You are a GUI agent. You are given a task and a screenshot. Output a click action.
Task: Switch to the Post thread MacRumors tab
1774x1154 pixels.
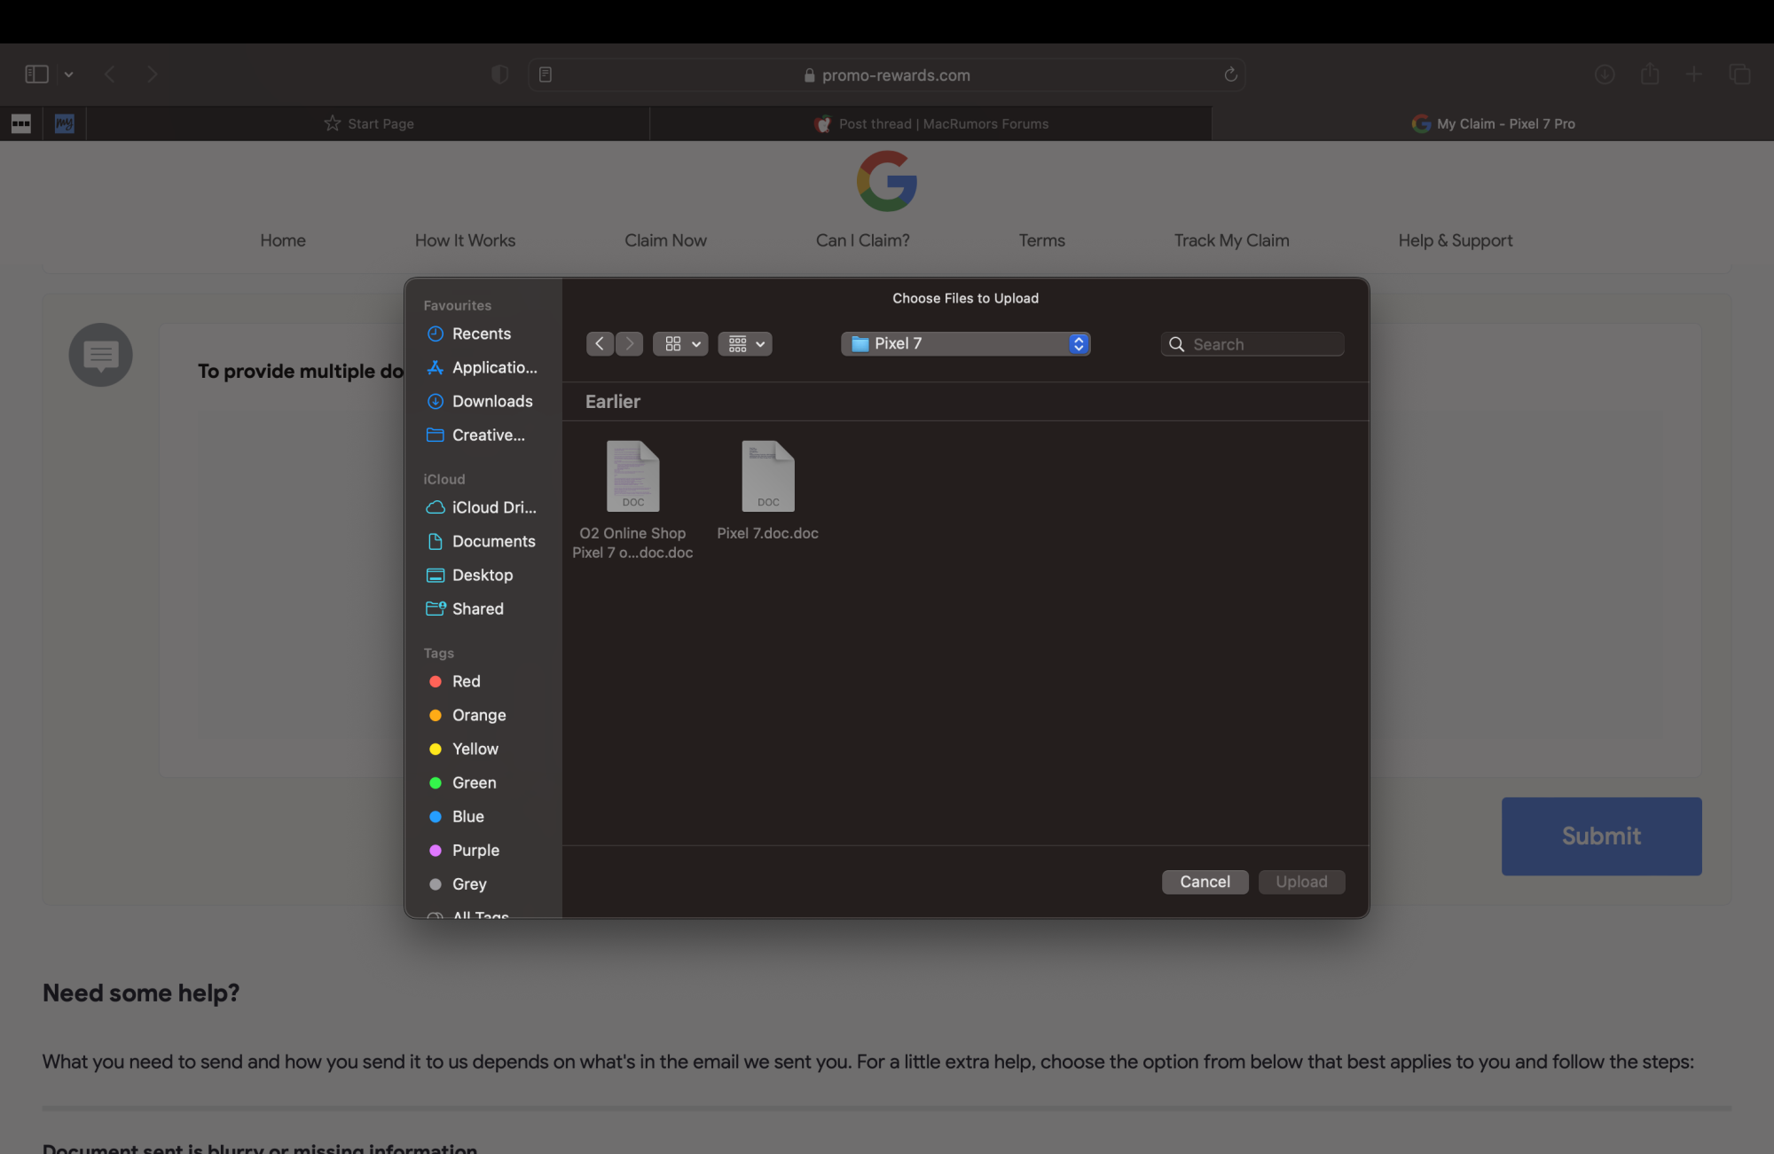point(931,124)
